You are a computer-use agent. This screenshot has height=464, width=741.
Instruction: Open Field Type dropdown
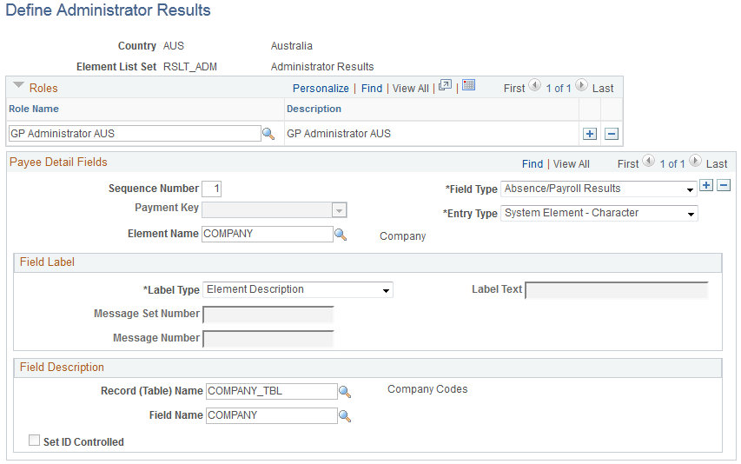(599, 189)
